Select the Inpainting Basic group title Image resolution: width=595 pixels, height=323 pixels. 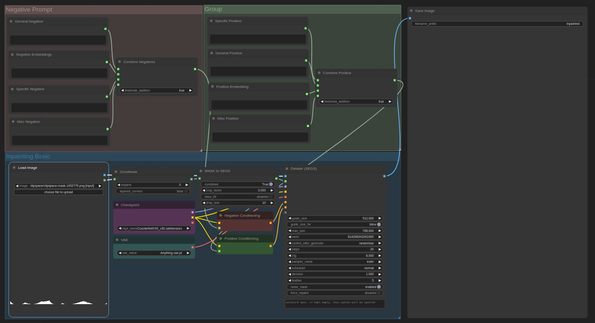click(28, 156)
